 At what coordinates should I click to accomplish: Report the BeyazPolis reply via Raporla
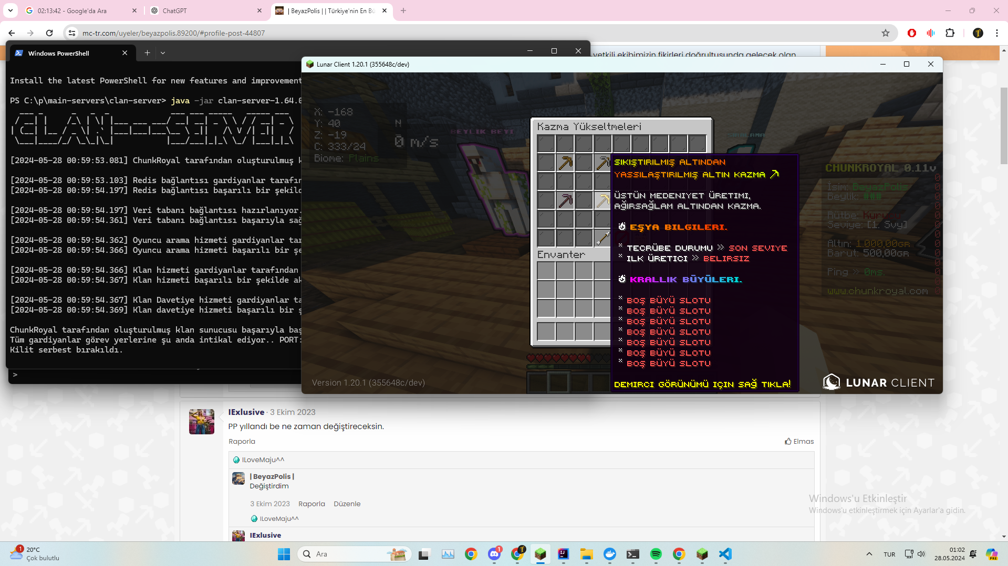point(312,504)
